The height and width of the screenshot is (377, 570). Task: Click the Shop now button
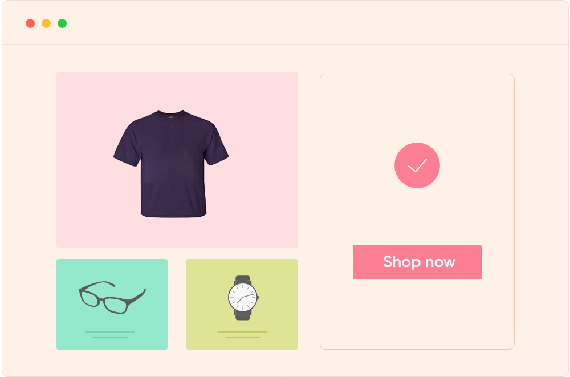pos(417,262)
